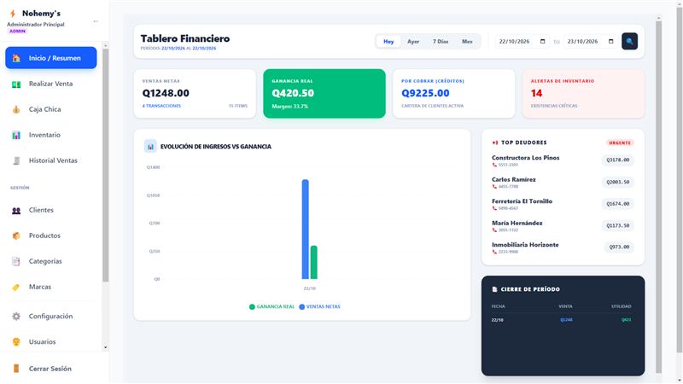
Task: Click the Clientes people icon
Action: click(x=16, y=210)
